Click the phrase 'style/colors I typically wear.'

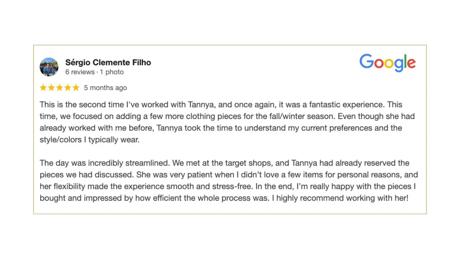(x=90, y=140)
